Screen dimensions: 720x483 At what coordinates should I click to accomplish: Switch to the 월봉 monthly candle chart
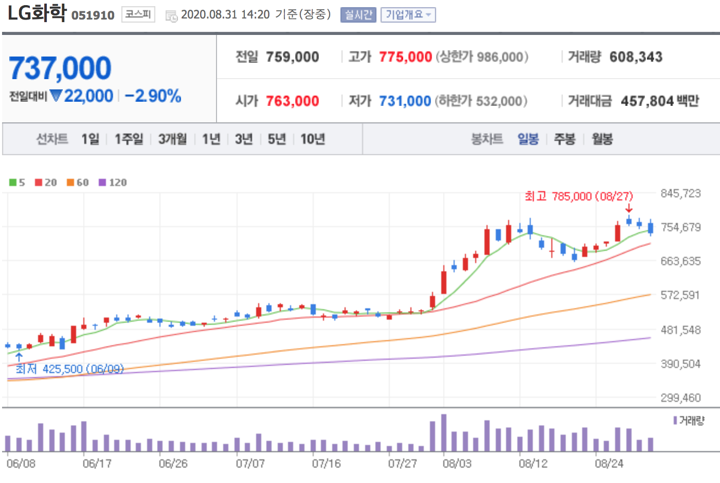click(x=602, y=139)
